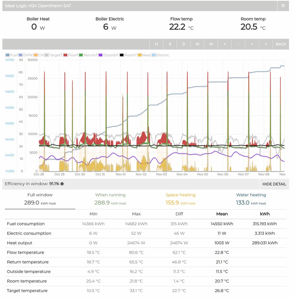295x298 pixels.
Task: Switch to the Full window tab
Action: point(40,199)
